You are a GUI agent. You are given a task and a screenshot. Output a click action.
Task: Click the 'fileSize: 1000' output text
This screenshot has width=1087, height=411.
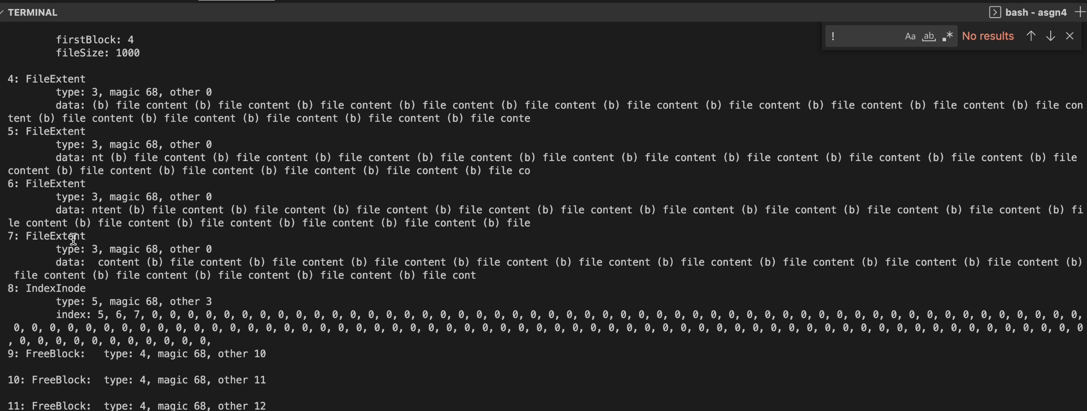(97, 53)
